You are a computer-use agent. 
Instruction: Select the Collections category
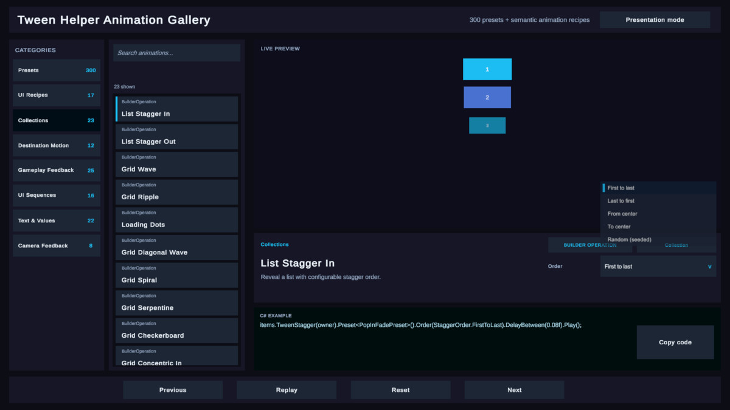click(x=57, y=120)
